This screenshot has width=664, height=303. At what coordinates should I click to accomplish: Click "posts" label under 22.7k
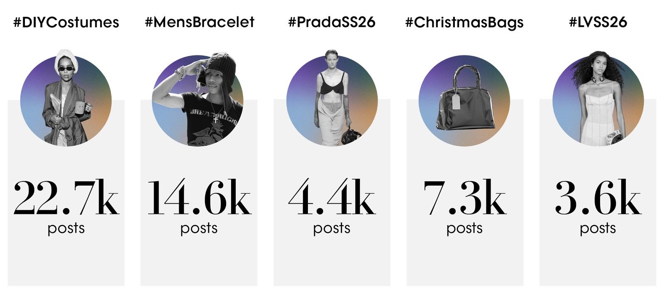66,228
